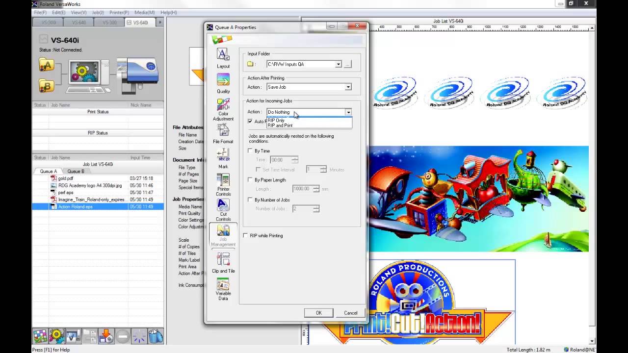This screenshot has width=628, height=353.
Task: Click the Minutes interval stepper arrows
Action: pos(323,170)
